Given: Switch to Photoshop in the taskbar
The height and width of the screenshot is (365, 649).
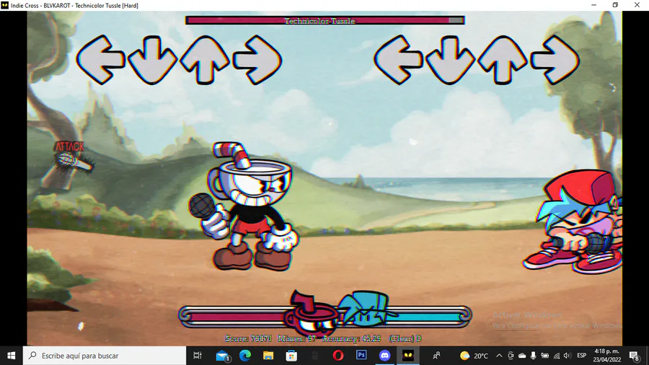Looking at the screenshot, I should coord(361,356).
